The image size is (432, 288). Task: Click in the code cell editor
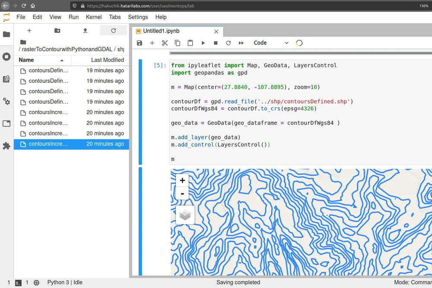coord(300,112)
